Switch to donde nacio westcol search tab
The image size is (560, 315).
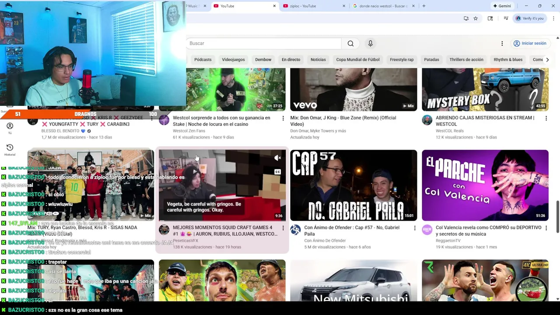click(x=384, y=6)
